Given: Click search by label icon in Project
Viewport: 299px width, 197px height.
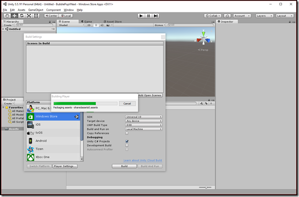Looking at the screenshot, I should coord(207,103).
